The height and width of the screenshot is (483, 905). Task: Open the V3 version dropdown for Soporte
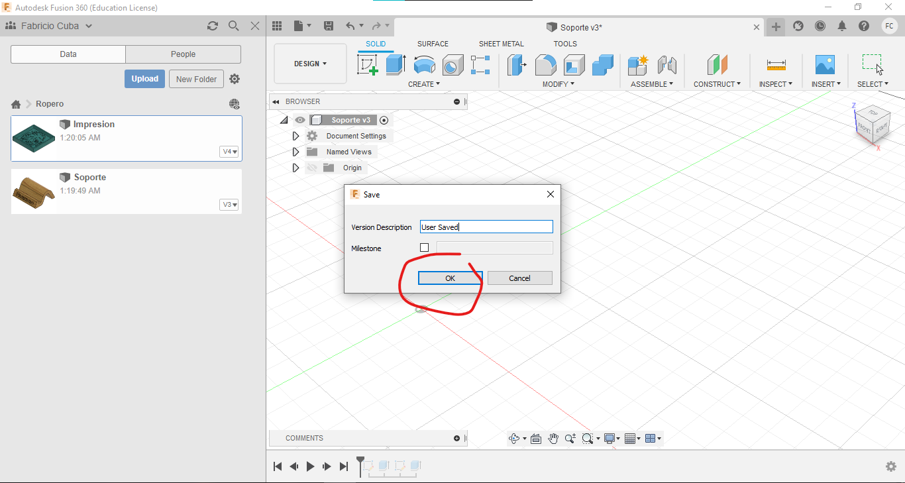pos(230,205)
